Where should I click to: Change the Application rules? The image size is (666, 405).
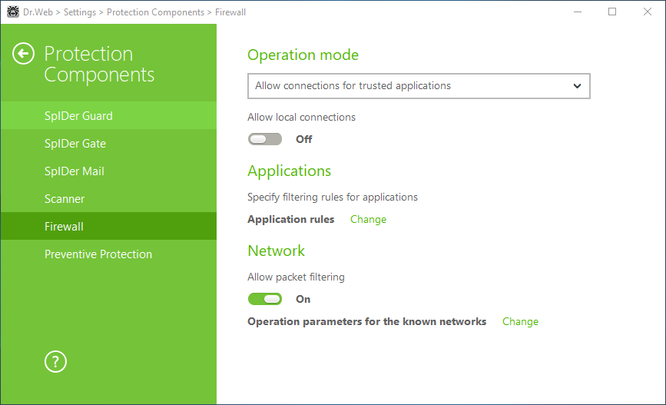(x=368, y=219)
